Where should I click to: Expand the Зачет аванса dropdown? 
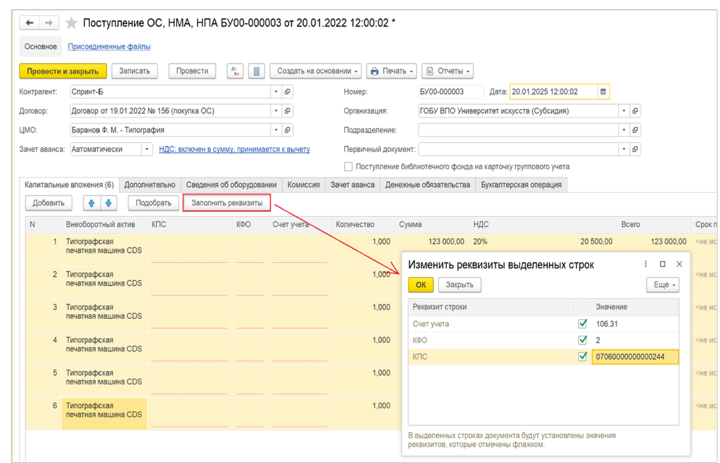(147, 149)
